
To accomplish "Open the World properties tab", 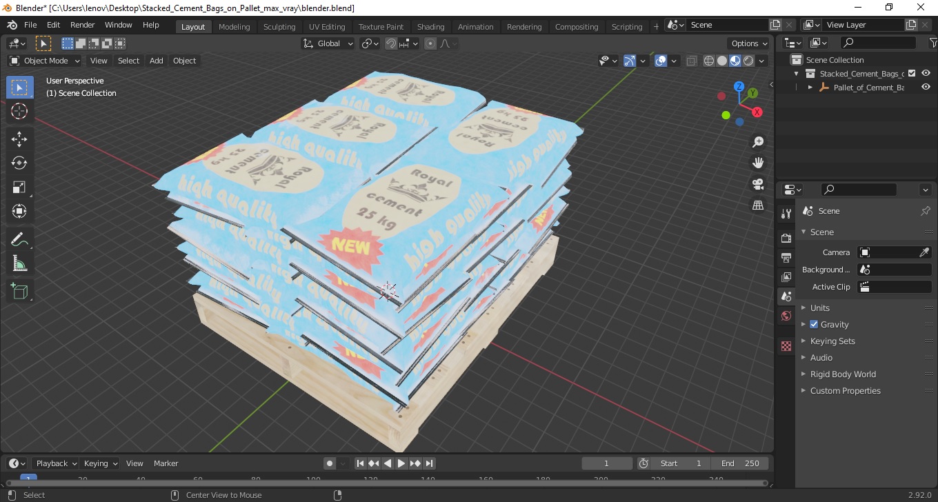I will [x=786, y=316].
